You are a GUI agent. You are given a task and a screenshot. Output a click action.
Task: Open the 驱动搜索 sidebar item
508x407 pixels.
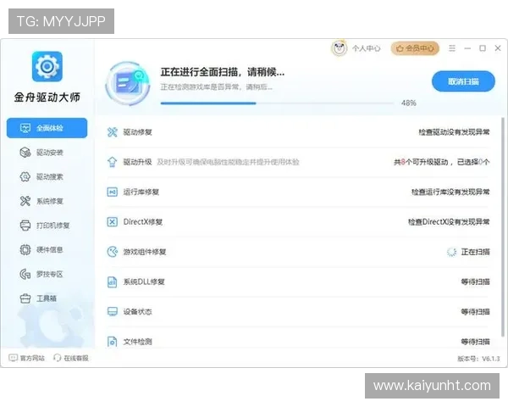click(x=47, y=176)
